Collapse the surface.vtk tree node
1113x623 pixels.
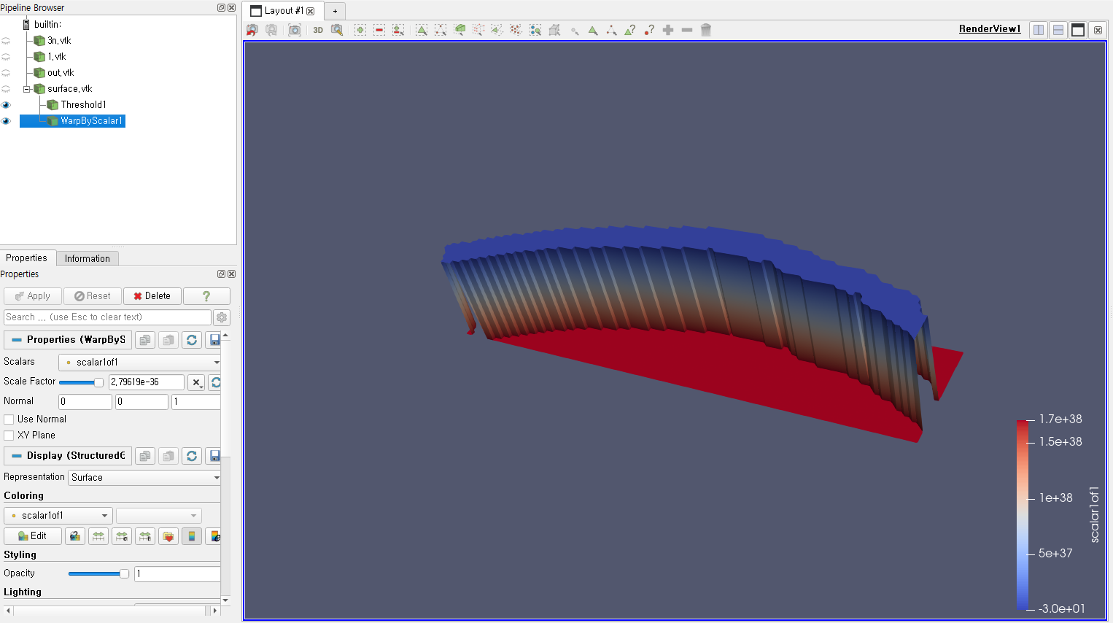27,89
